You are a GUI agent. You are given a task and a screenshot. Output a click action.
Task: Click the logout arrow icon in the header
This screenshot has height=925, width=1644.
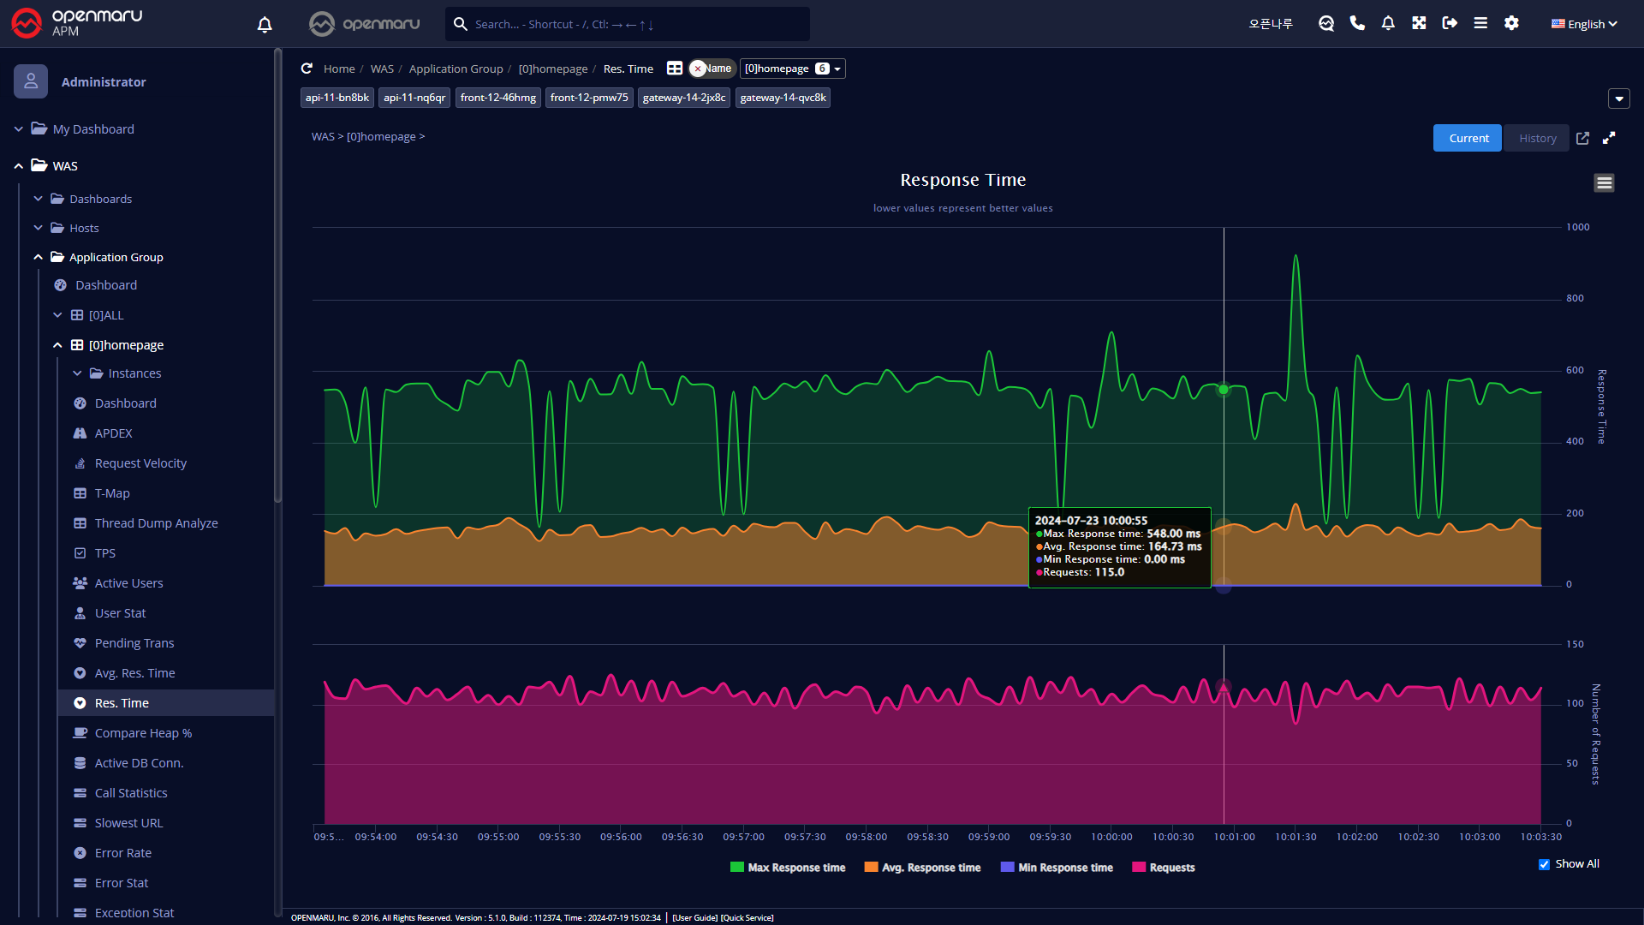[1450, 23]
